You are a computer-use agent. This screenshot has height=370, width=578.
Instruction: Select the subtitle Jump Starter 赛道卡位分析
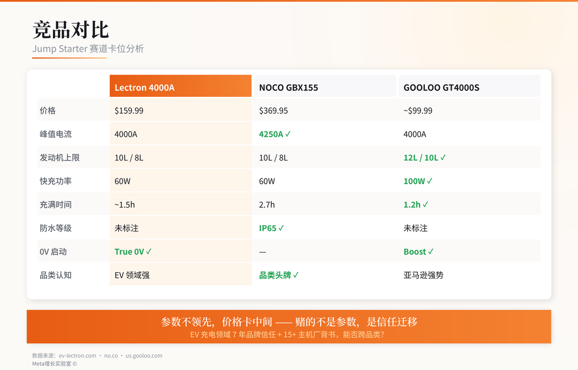click(x=88, y=49)
